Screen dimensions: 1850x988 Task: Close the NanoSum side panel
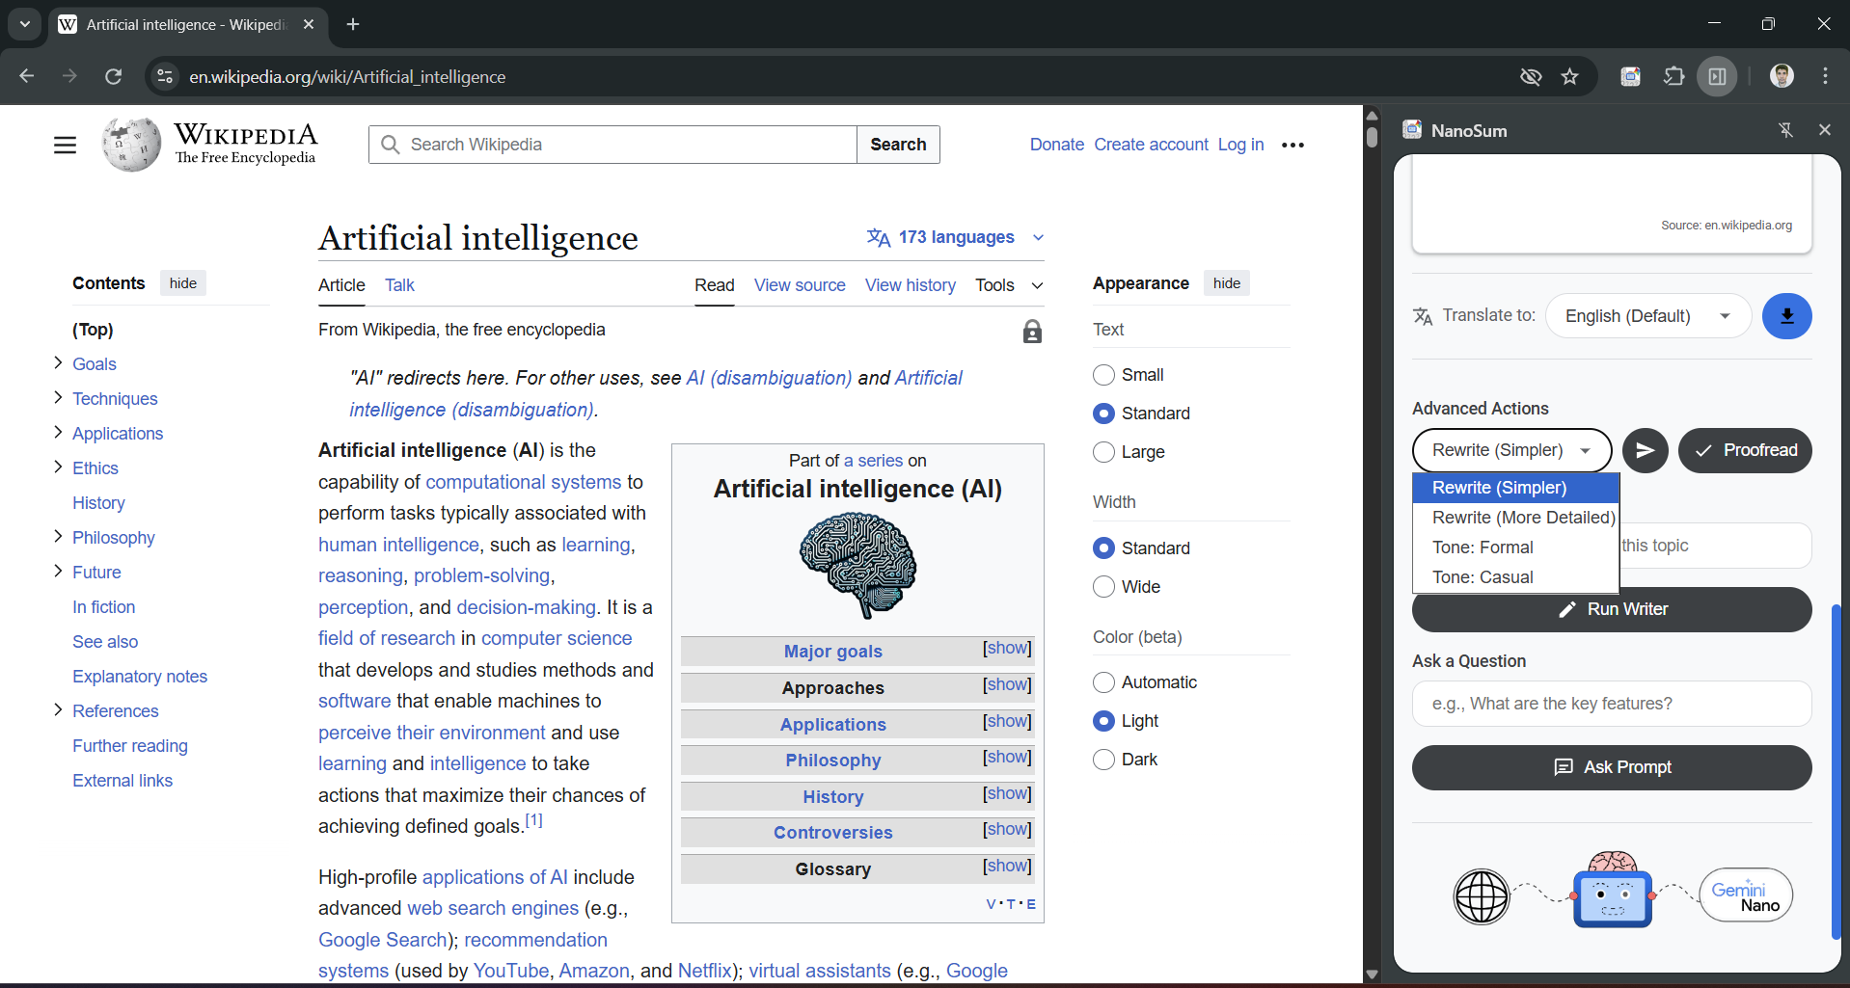1824,130
